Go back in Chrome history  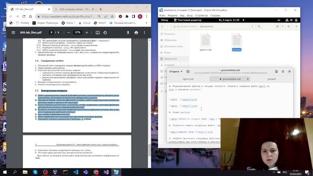(x=11, y=16)
